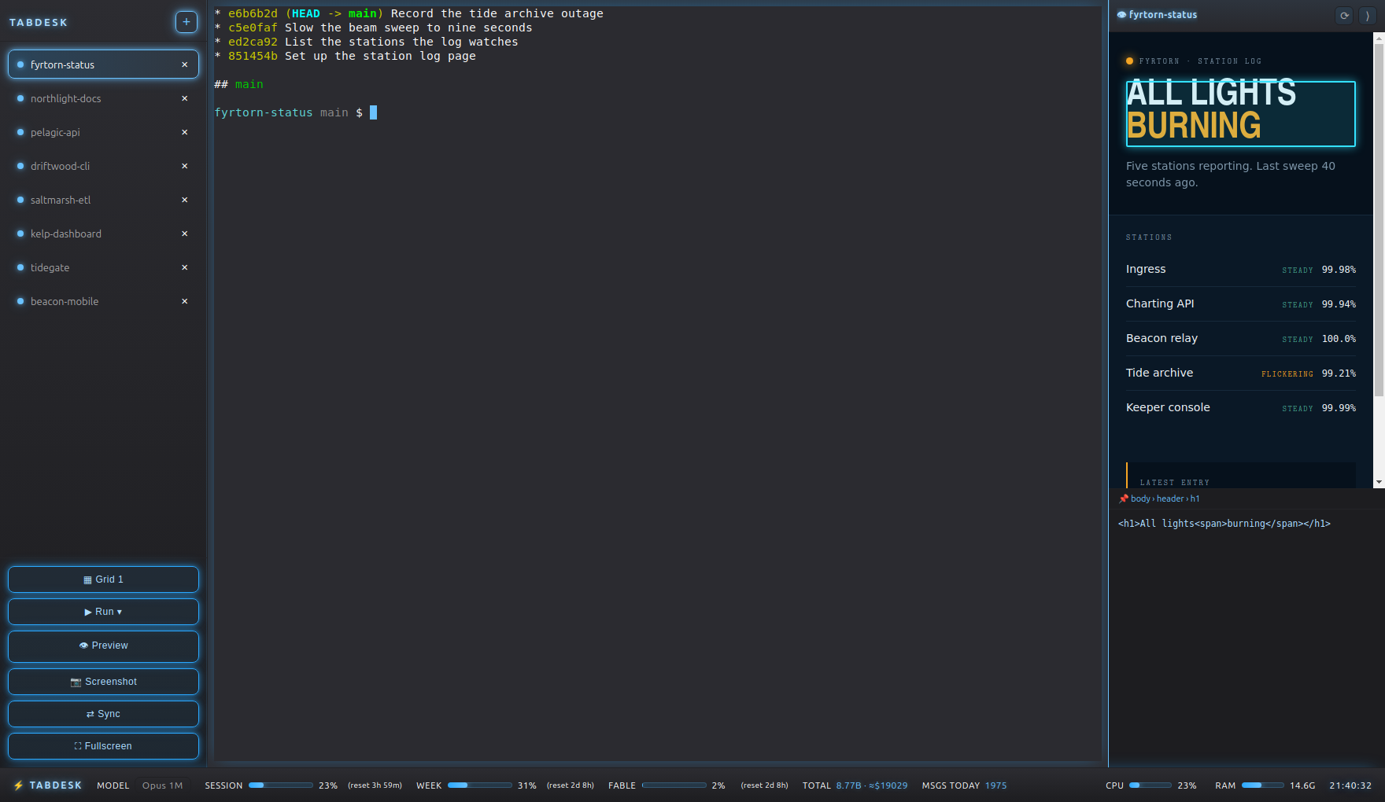The image size is (1385, 802).
Task: Switch to the tidegate tab
Action: (103, 267)
